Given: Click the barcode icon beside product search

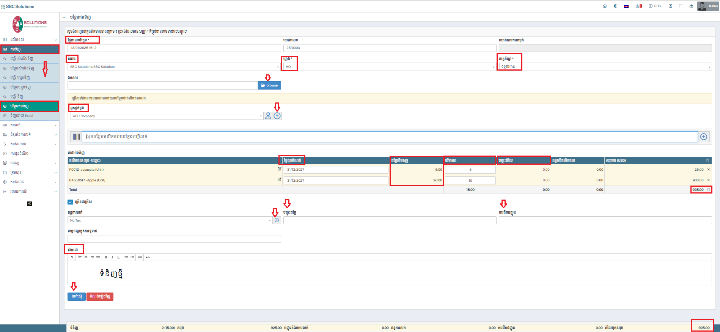Looking at the screenshot, I should click(76, 137).
